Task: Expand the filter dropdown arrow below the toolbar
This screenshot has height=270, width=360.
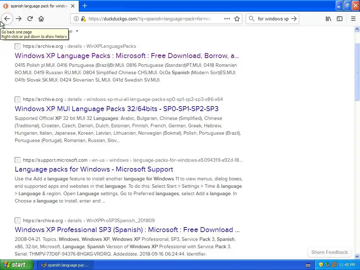Action: pyautogui.click(x=77, y=31)
